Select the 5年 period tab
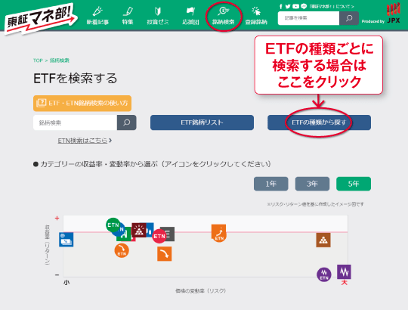The width and height of the screenshot is (408, 310). click(x=354, y=184)
